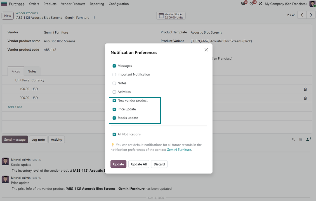Check the Notes checkbox
316x201 pixels.
tap(114, 83)
